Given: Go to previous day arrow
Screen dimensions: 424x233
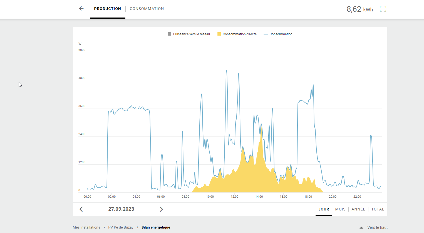Looking at the screenshot, I should 81,209.
